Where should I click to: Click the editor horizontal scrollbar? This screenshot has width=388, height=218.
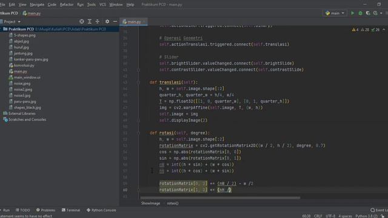pyautogui.click(x=220, y=198)
